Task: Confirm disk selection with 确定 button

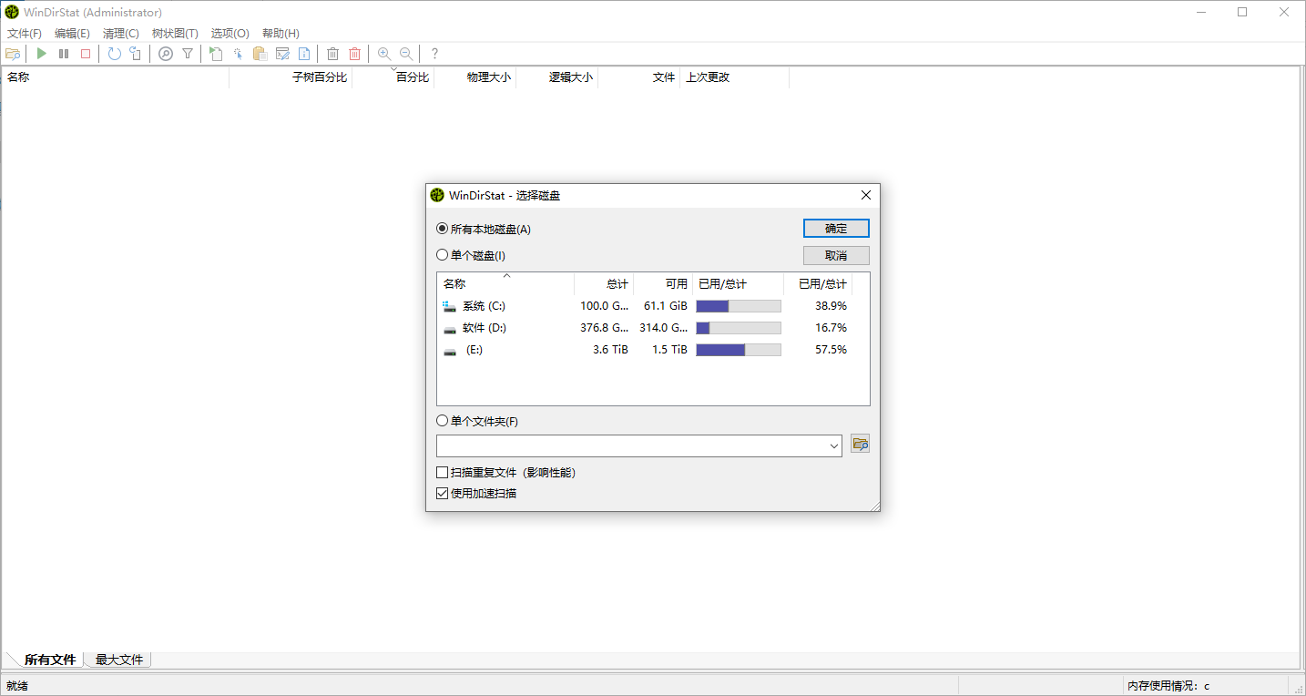Action: click(835, 228)
